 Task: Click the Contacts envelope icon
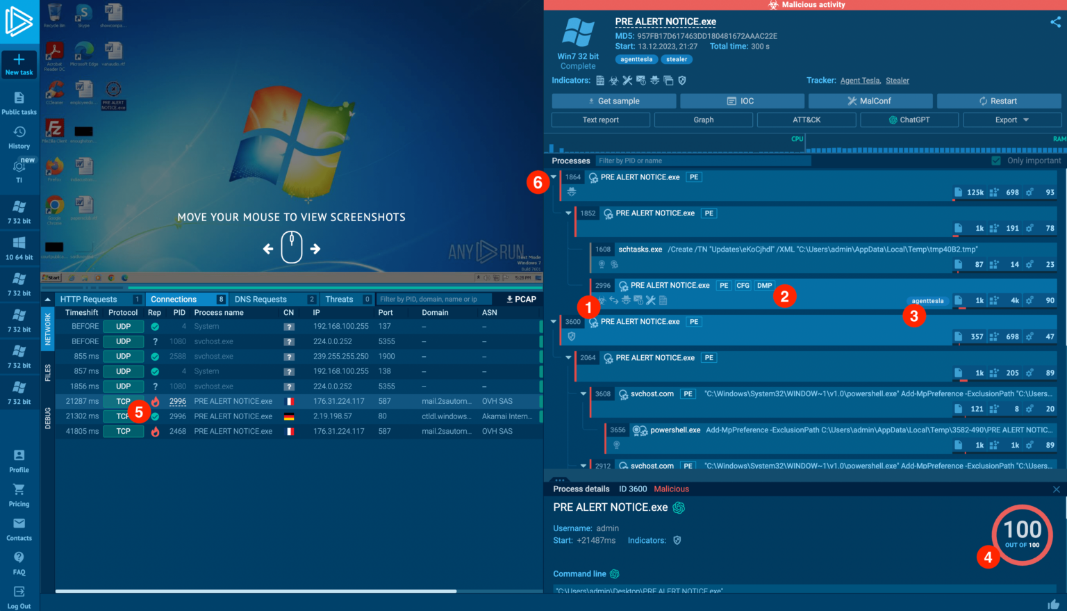pos(19,524)
